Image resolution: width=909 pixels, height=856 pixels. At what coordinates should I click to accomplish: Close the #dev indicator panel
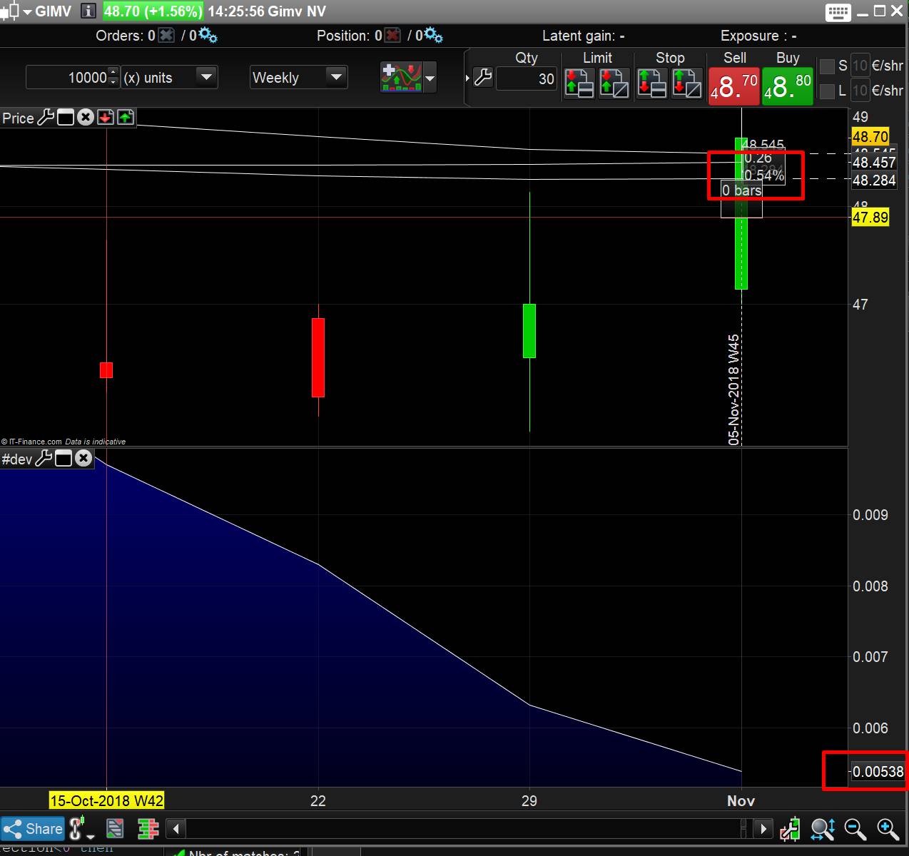tap(83, 459)
